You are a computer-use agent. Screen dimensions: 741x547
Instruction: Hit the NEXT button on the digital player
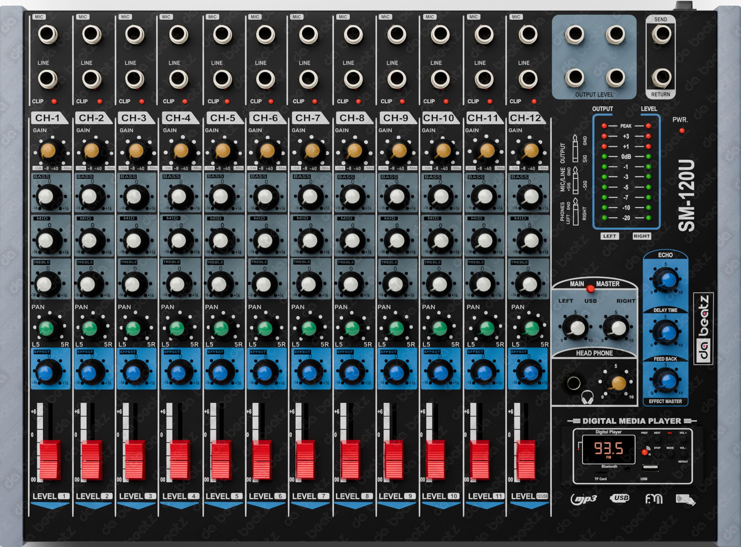(657, 439)
